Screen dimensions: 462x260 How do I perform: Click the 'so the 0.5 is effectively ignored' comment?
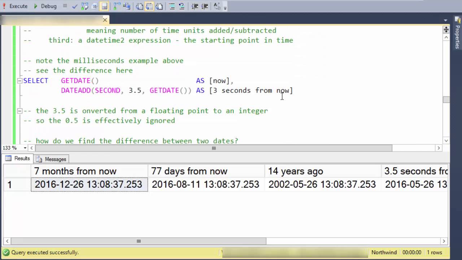point(99,121)
